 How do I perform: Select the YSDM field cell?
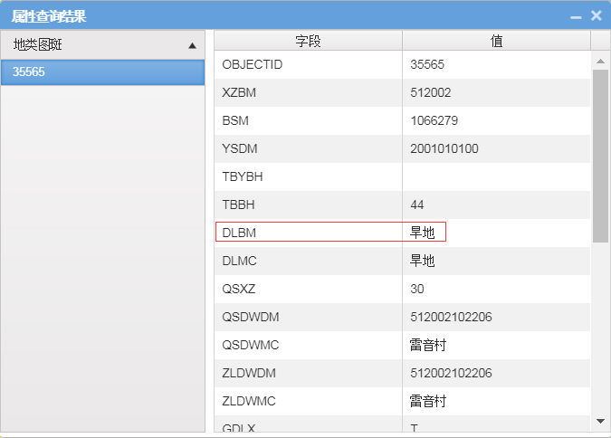pos(308,148)
